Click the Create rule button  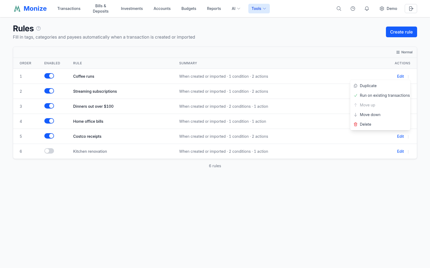(x=401, y=32)
